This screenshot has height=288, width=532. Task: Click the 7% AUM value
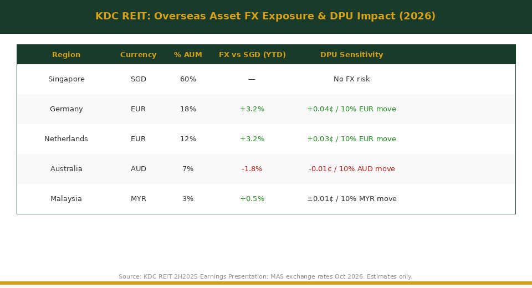click(x=188, y=168)
